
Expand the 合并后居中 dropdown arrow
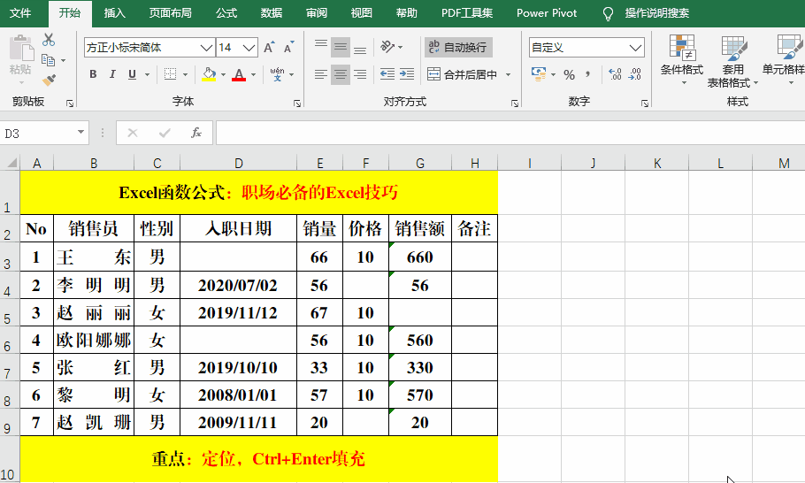coord(509,75)
